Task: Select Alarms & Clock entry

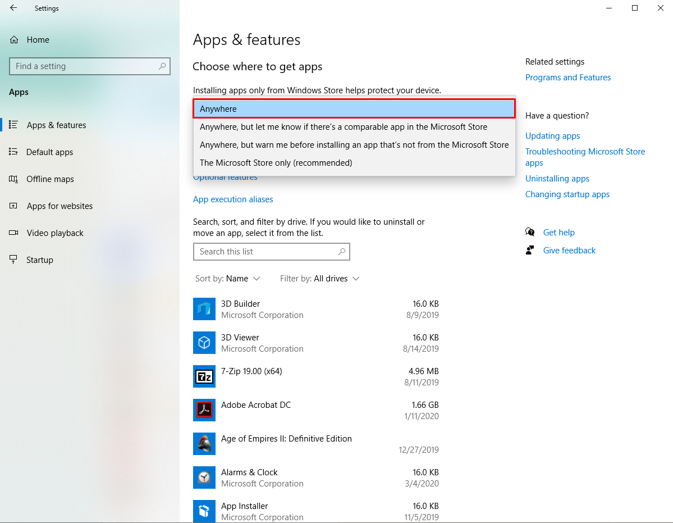Action: tap(316, 477)
